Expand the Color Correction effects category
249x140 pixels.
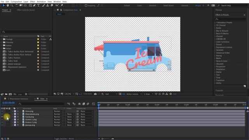pyautogui.click(x=215, y=42)
